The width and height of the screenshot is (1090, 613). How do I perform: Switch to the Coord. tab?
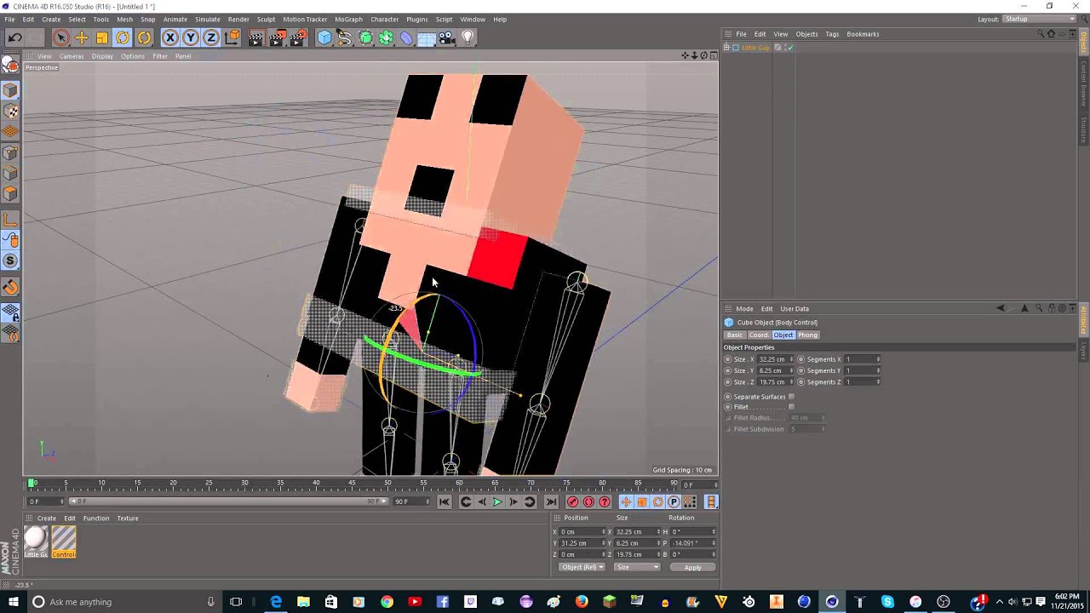pyautogui.click(x=758, y=335)
